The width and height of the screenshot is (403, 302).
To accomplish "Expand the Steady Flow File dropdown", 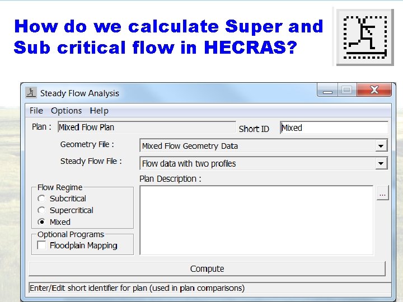I will tap(381, 163).
